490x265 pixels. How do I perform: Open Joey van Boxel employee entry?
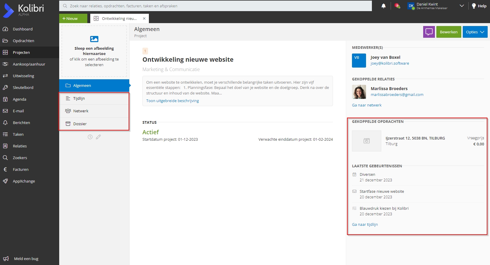[x=385, y=57]
